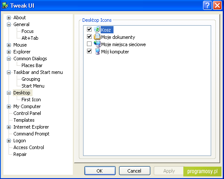Click the Kosz recycle bin icon
Screen dimensions: 224x179
coord(97,29)
